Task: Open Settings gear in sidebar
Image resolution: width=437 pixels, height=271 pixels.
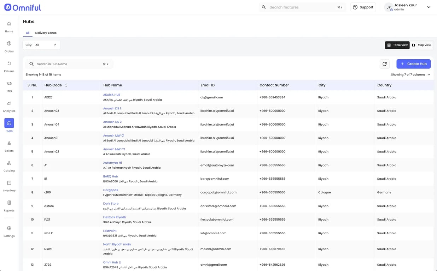Action: 9,231
